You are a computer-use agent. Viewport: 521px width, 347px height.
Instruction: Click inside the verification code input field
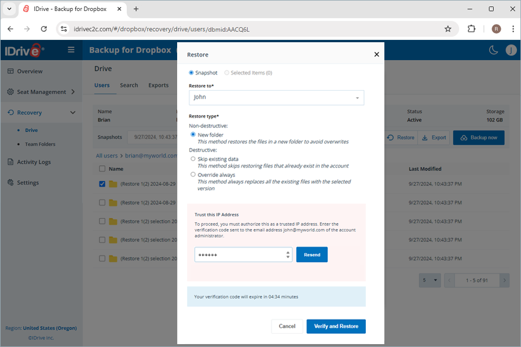point(237,254)
